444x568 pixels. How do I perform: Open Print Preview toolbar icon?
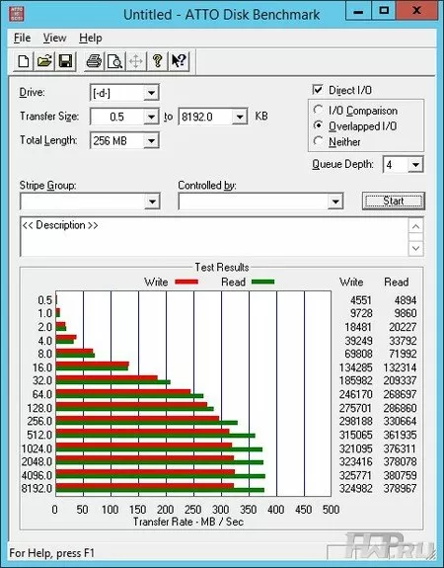tap(115, 61)
